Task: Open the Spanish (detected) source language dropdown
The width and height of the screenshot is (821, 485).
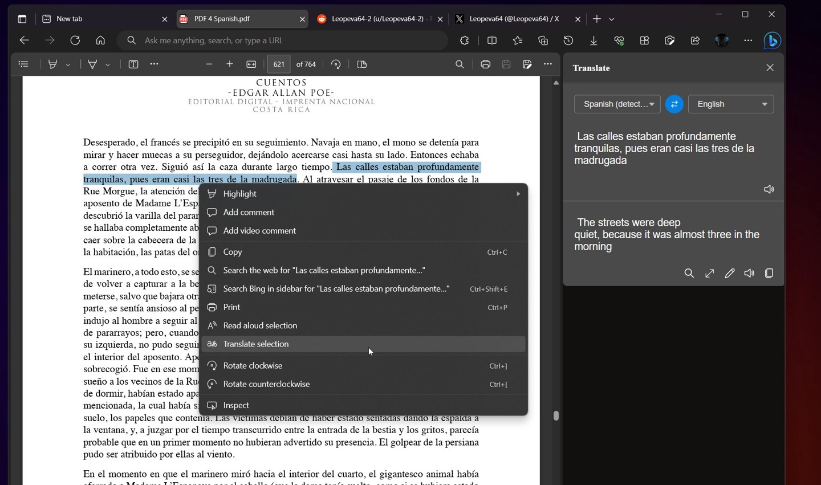Action: [617, 104]
